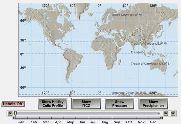181x124 pixels.
Task: Click the fast-forward double-arrow icon
Action: point(173,114)
